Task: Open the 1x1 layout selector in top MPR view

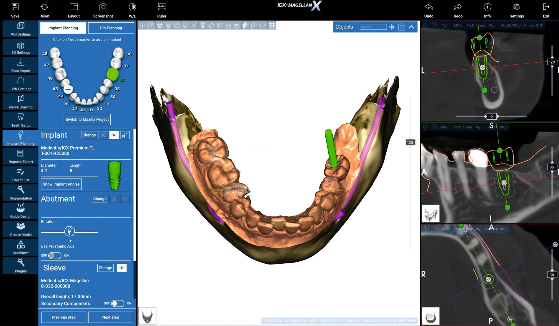Action: click(x=445, y=25)
